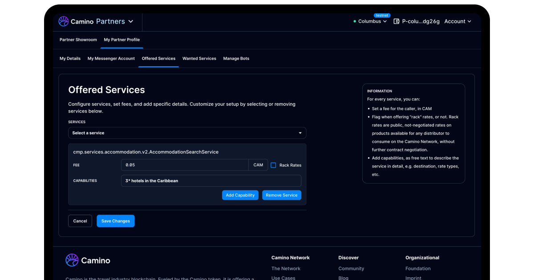Viewport: 534px width, 280px height.
Task: Open the Partners app switcher chevron
Action: coord(131,21)
